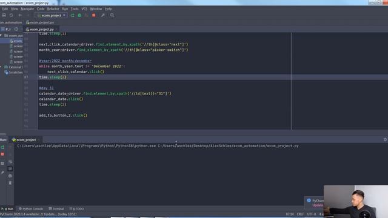Viewport: 388px width, 218px height.
Task: Click the python.exe path line in the Run console
Action: pyautogui.click(x=158, y=146)
